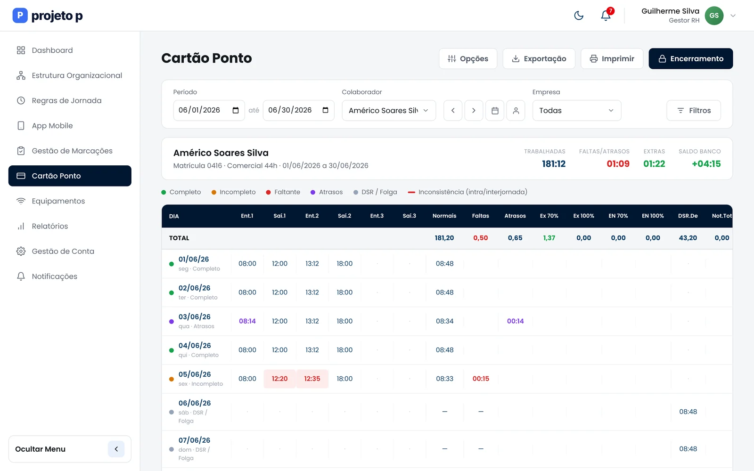Select App Mobile menu item
The image size is (754, 471).
pos(70,126)
